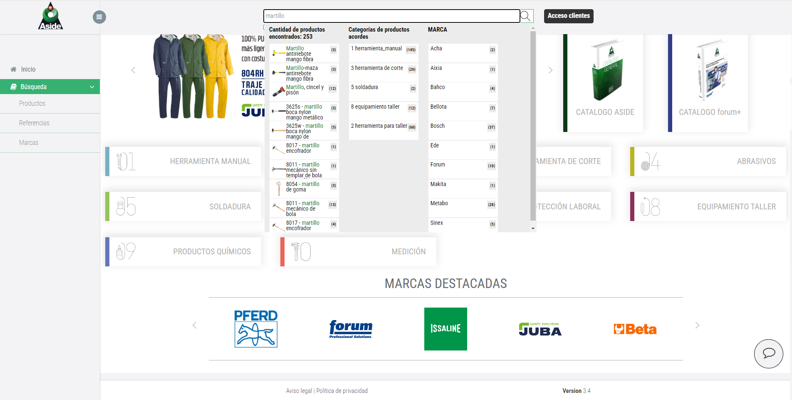Click the martillo search input field
The height and width of the screenshot is (400, 792).
click(x=391, y=16)
